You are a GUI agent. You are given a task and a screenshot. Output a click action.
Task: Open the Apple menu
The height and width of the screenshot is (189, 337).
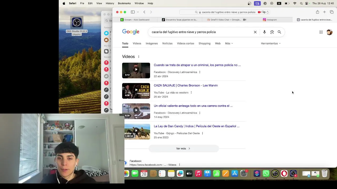(x=64, y=3)
